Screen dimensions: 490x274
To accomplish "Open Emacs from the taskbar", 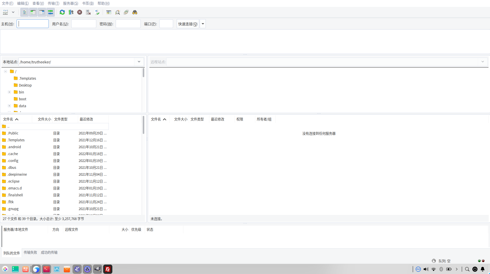I will tap(77, 269).
